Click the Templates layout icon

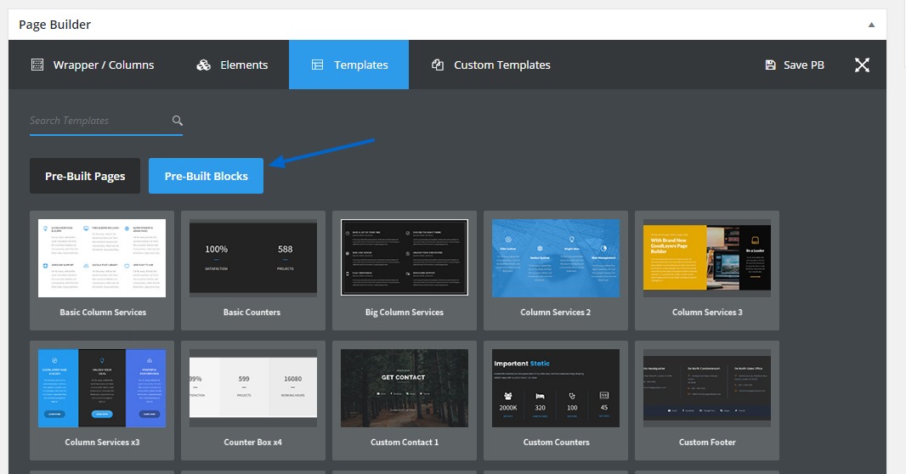tap(317, 65)
